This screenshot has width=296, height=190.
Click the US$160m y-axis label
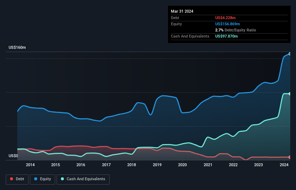17,47
